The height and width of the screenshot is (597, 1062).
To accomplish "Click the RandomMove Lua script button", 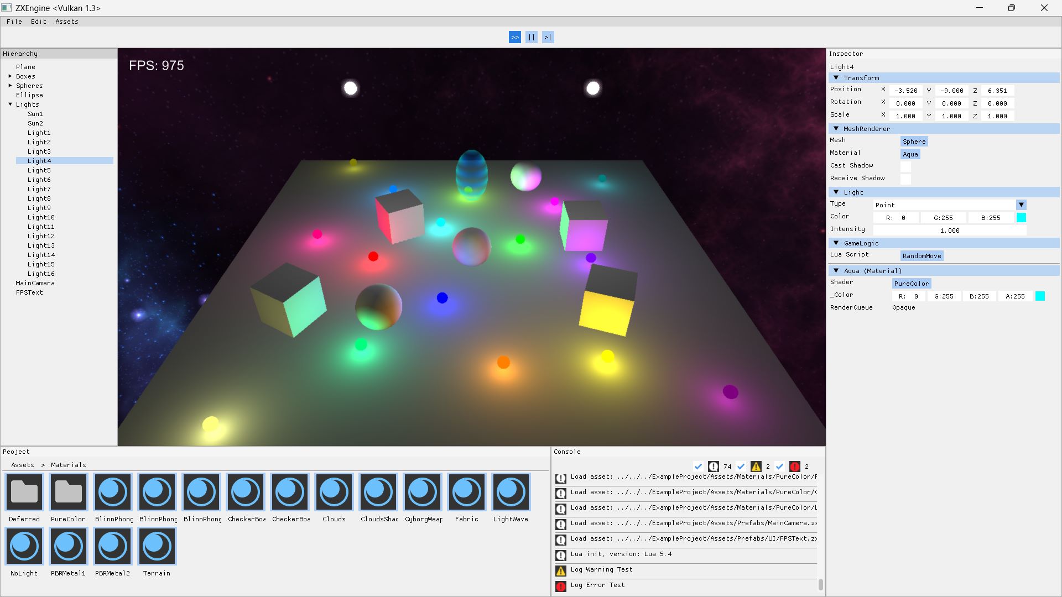I will [922, 256].
